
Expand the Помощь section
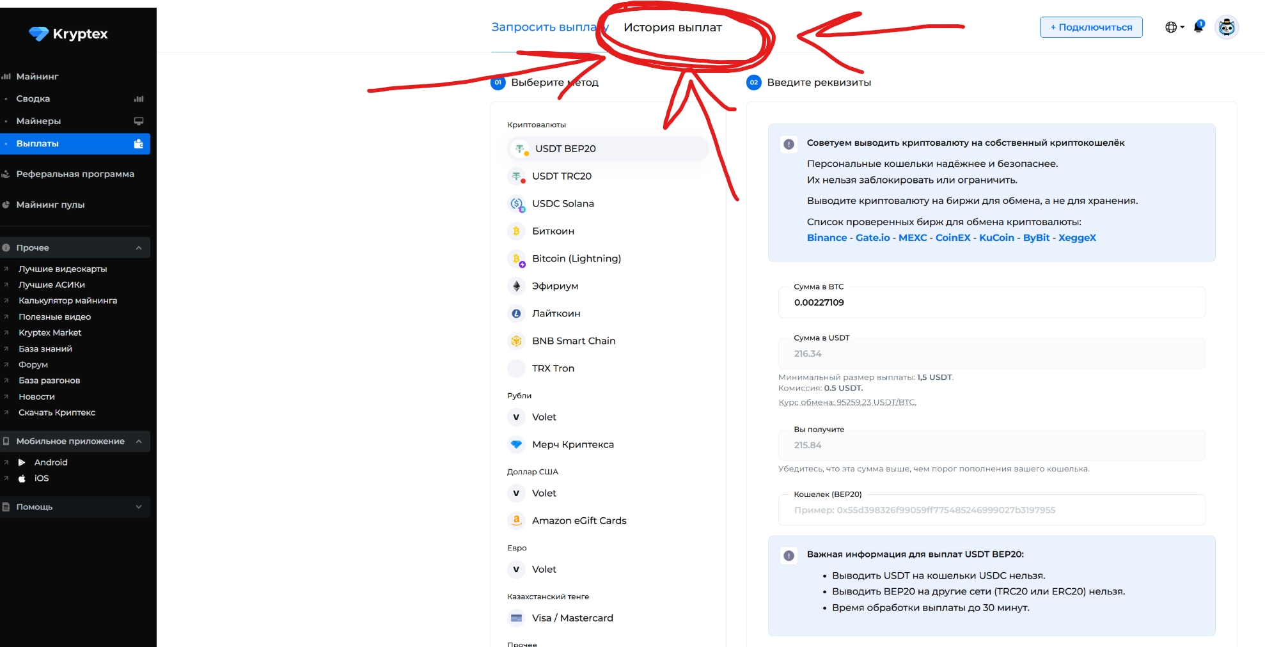point(75,507)
